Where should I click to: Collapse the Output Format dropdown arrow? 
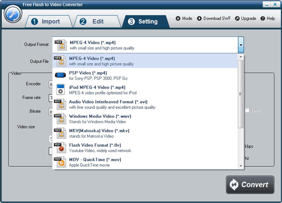point(241,45)
